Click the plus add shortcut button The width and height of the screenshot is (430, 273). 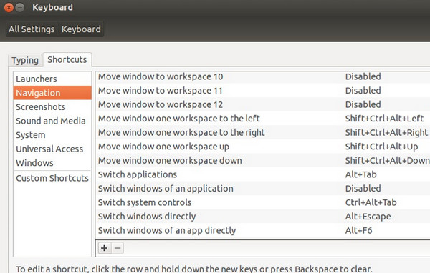(x=104, y=248)
